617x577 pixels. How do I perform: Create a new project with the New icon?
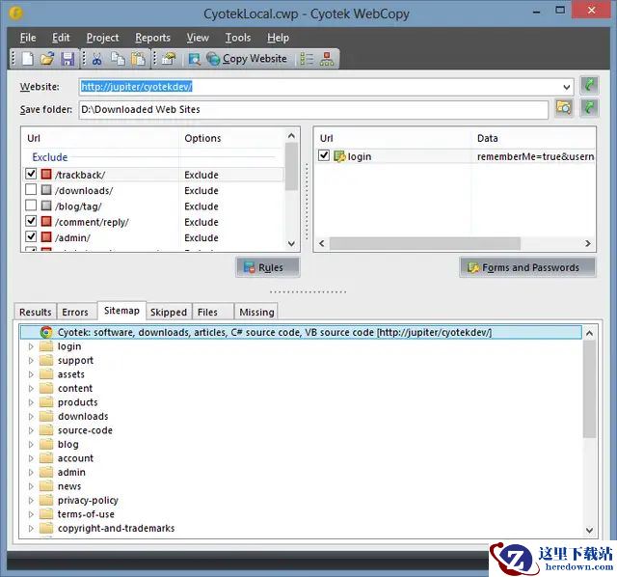click(28, 59)
